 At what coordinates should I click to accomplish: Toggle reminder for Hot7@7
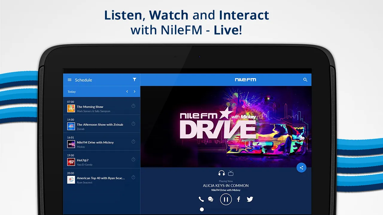133,159
